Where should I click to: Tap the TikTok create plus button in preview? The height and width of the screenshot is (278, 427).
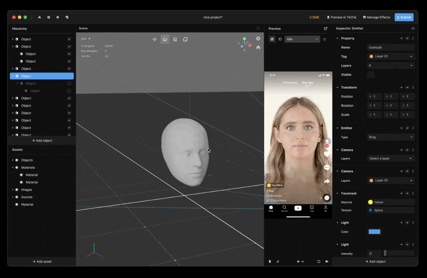[298, 208]
